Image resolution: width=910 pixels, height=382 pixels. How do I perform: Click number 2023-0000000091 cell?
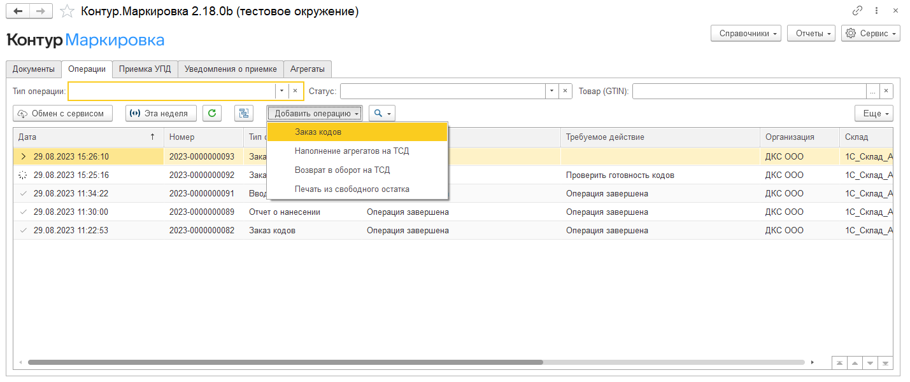pos(204,193)
